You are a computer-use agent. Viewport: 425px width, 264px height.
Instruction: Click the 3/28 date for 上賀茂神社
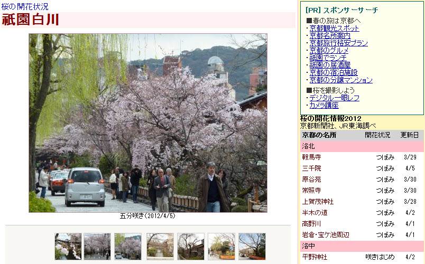point(410,202)
